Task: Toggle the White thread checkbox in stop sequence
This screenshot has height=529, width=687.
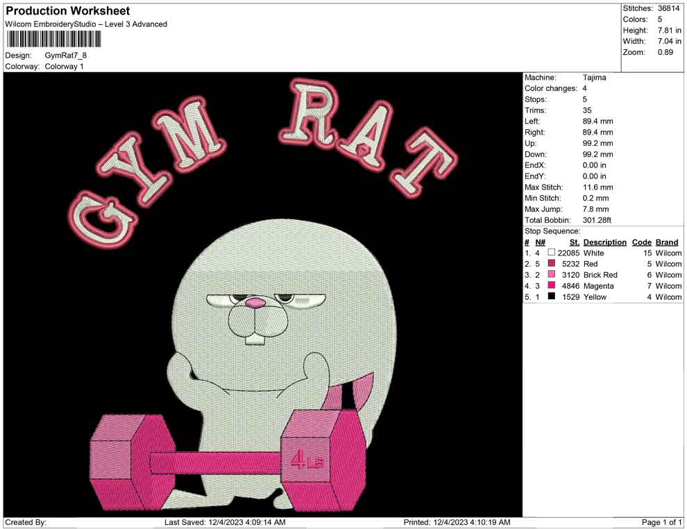Action: tap(552, 253)
